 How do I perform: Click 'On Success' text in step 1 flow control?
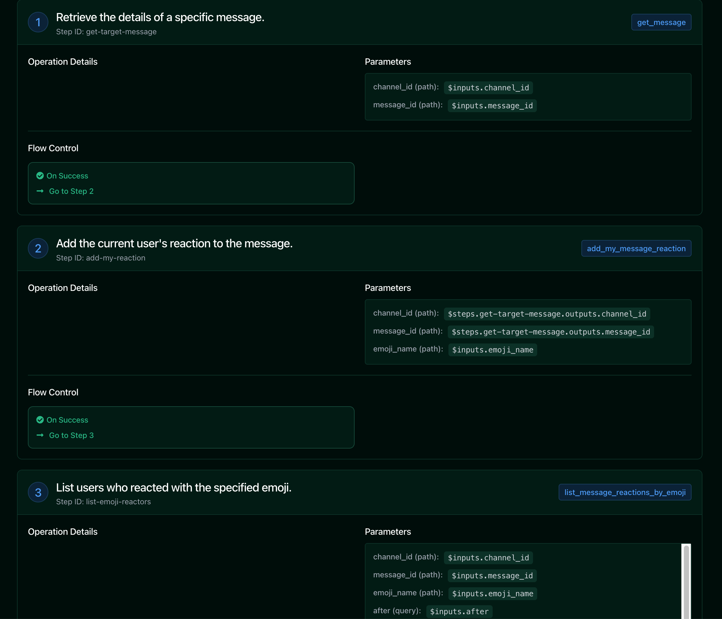pos(67,176)
